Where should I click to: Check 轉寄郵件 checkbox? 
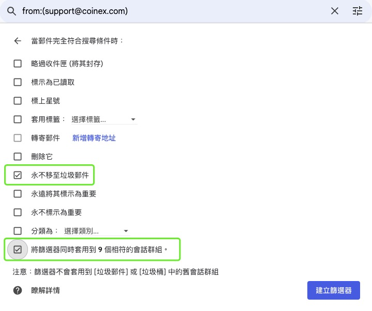(x=18, y=138)
